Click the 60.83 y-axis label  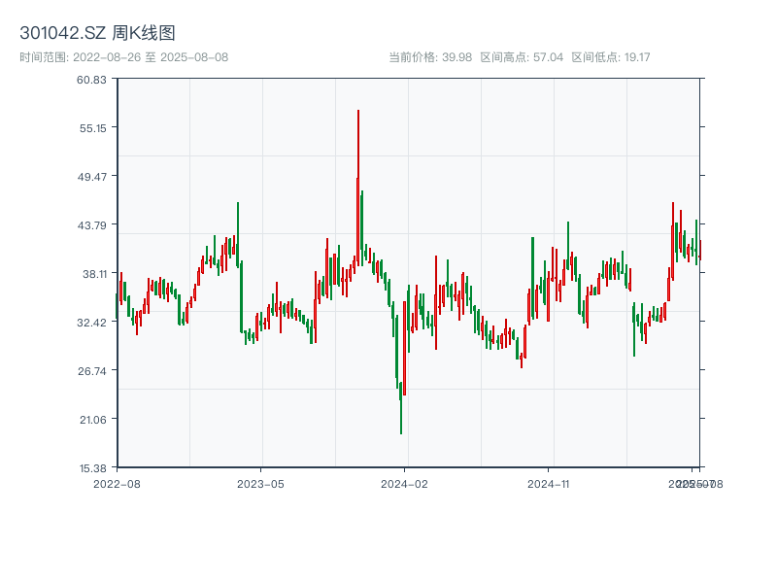(x=92, y=79)
